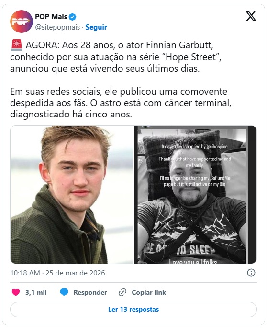Like the post with heart icon

[16, 292]
